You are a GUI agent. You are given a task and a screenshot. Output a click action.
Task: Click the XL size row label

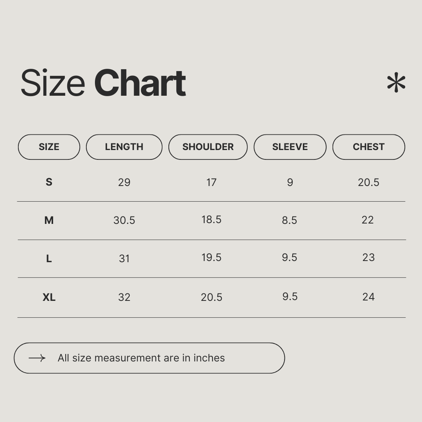[x=49, y=297]
